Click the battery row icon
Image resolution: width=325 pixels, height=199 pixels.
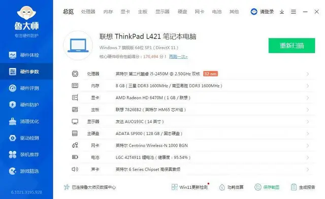click(75, 157)
